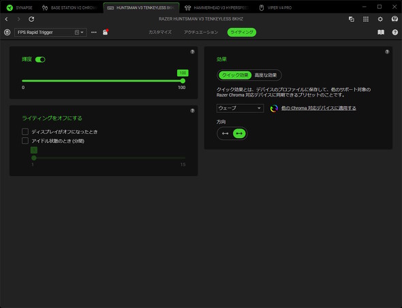
Task: Open the Viper V4 Pro device tab
Action: pos(275,7)
